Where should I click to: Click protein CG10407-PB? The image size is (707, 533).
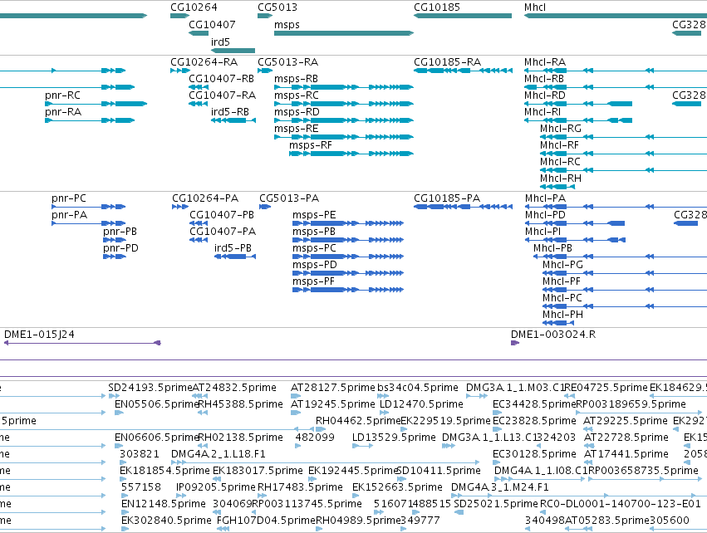(221, 215)
